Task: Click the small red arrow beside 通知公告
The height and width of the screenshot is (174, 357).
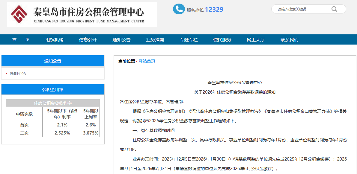Action: (6, 74)
